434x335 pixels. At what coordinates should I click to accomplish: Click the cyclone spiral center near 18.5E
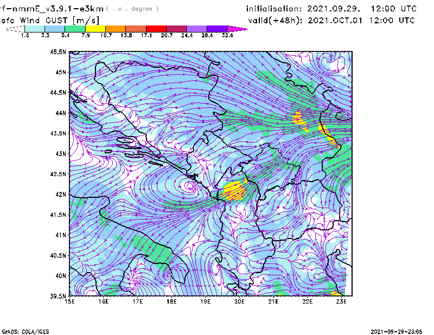[x=190, y=185]
